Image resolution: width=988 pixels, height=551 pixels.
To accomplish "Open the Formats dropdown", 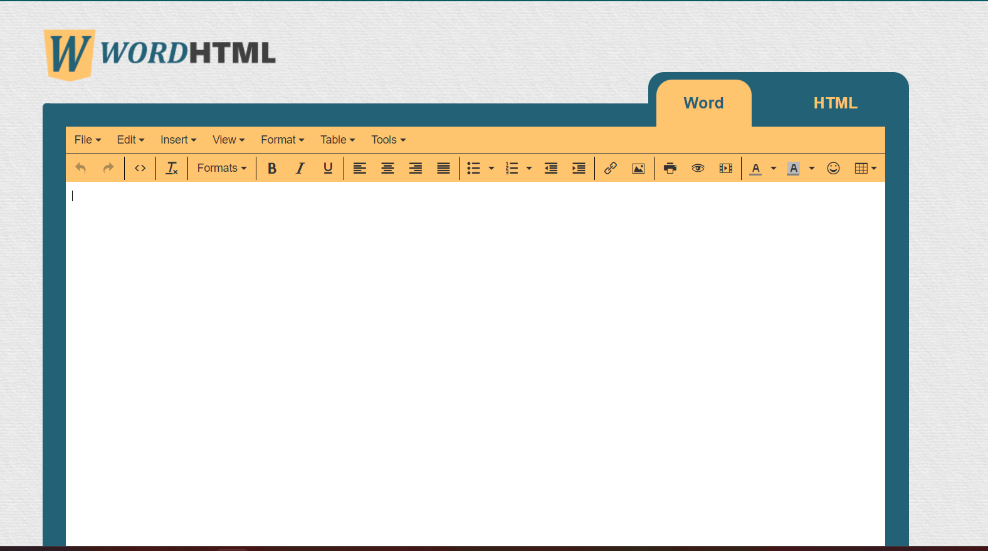I will (x=222, y=168).
